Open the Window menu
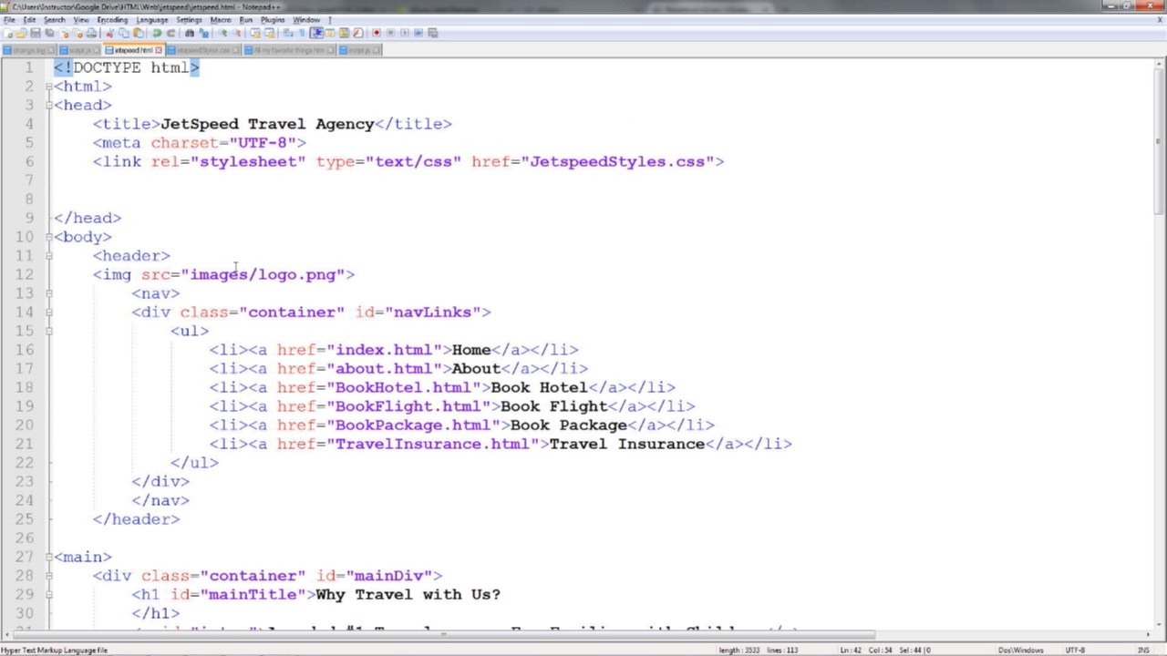 (306, 19)
